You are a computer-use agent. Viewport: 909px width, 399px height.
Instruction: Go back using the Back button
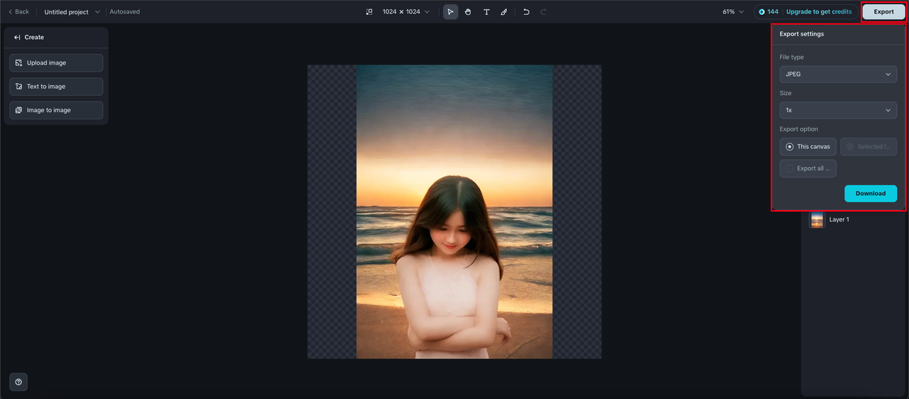[x=18, y=11]
